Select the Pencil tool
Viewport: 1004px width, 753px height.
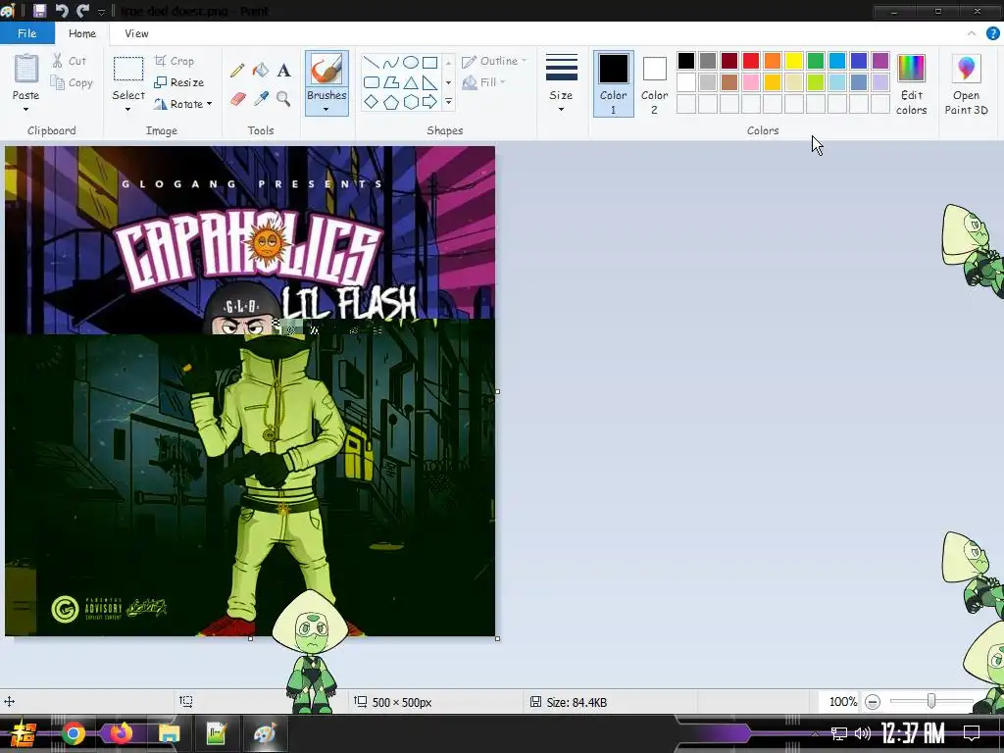point(237,70)
